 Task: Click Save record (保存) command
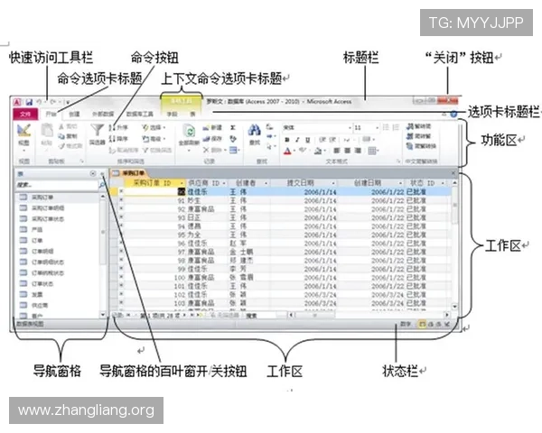click(x=212, y=139)
